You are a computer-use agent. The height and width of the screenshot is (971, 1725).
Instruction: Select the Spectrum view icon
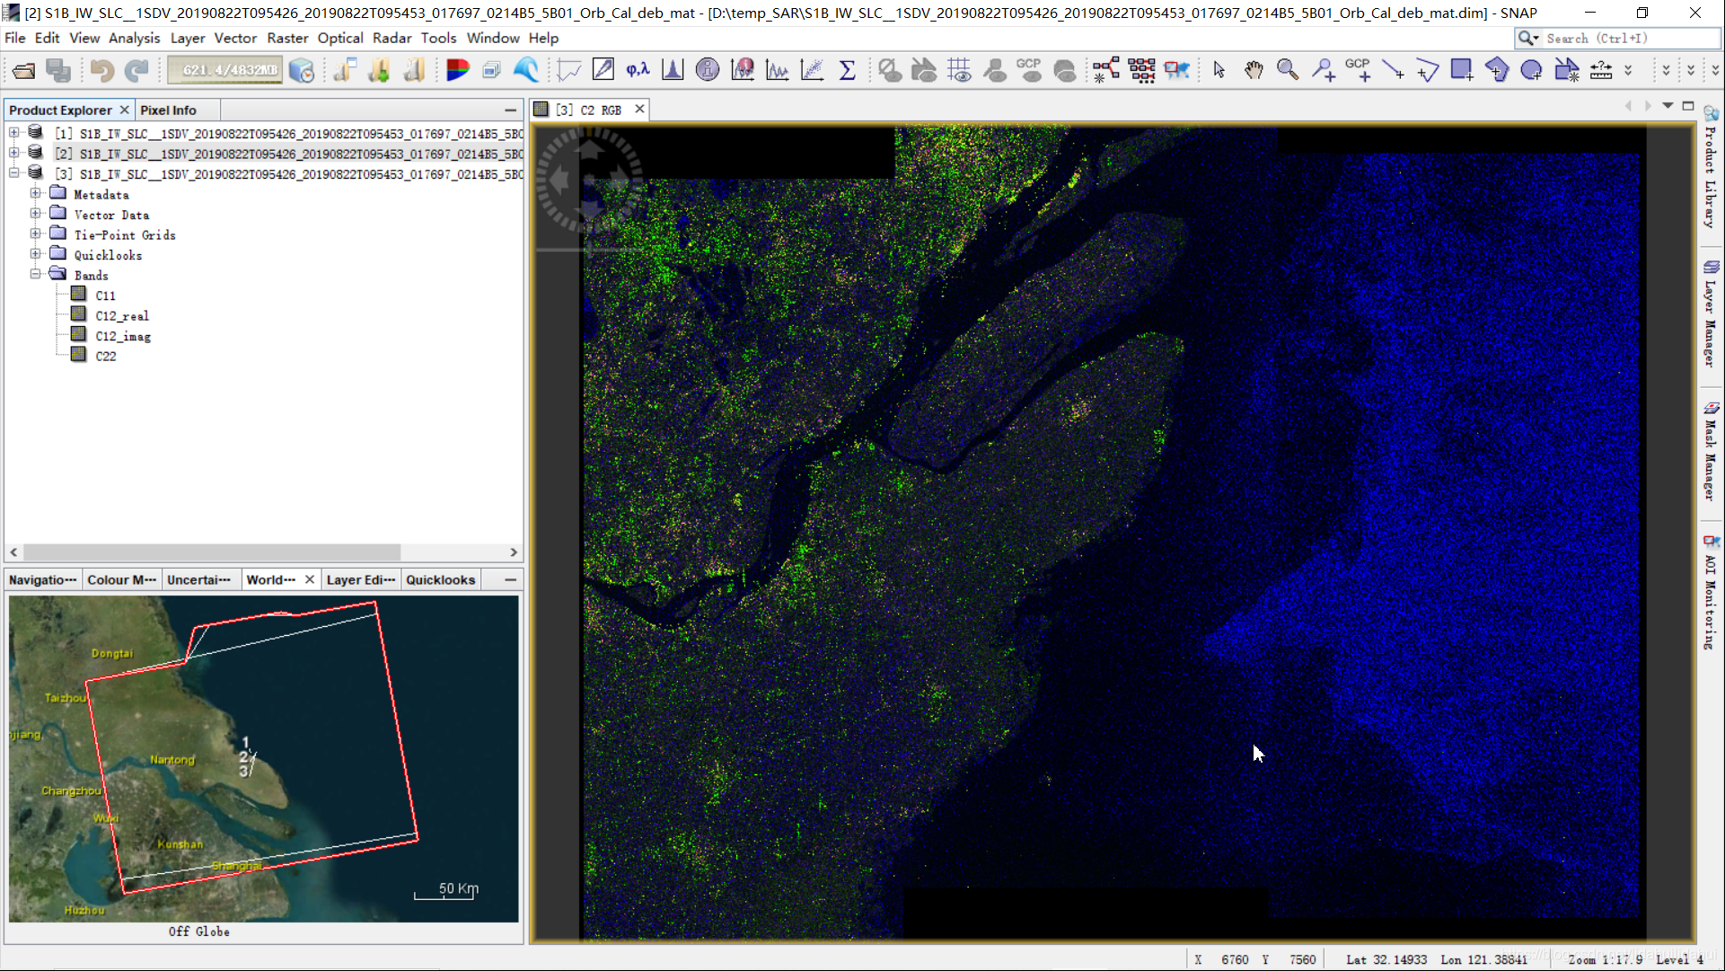pos(778,71)
